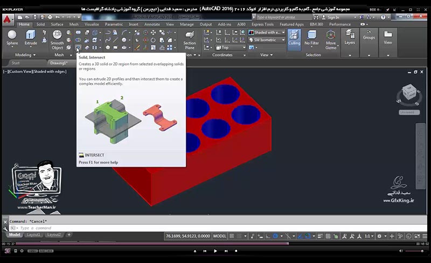Viewport: 431px width, 263px height.
Task: Open the Visualize ribbon tab
Action: point(92,24)
